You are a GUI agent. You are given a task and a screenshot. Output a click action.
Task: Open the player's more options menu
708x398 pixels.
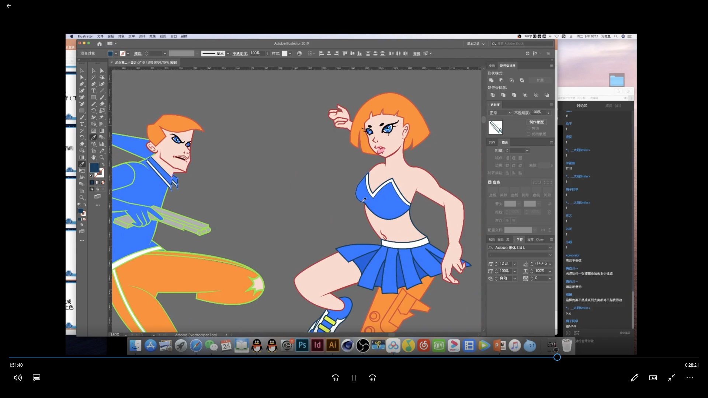[690, 378]
